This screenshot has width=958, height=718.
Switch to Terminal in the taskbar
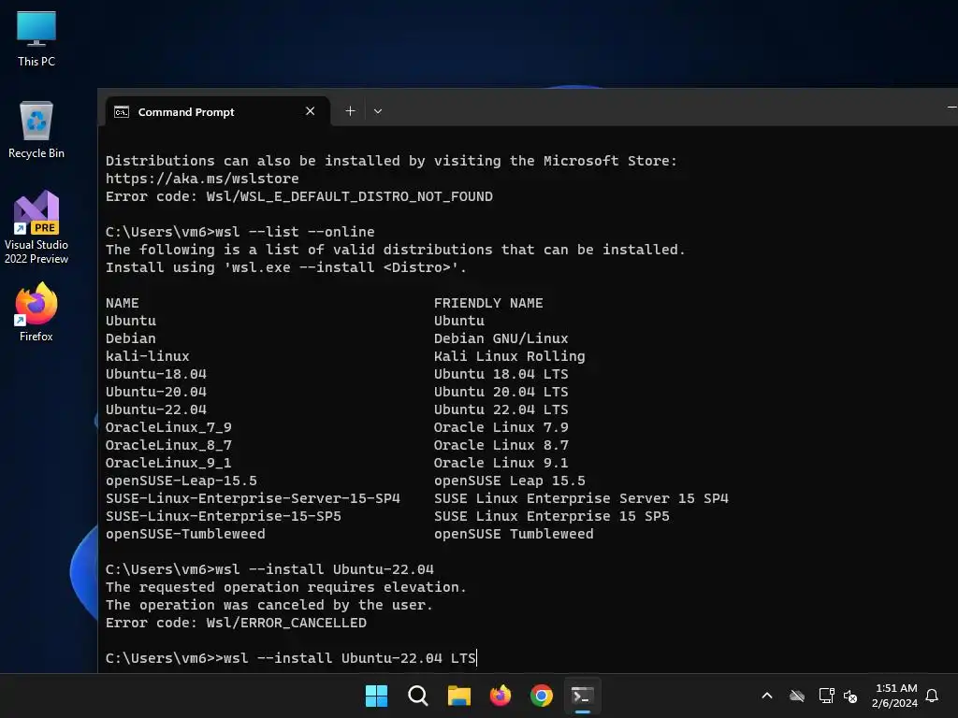(x=582, y=696)
